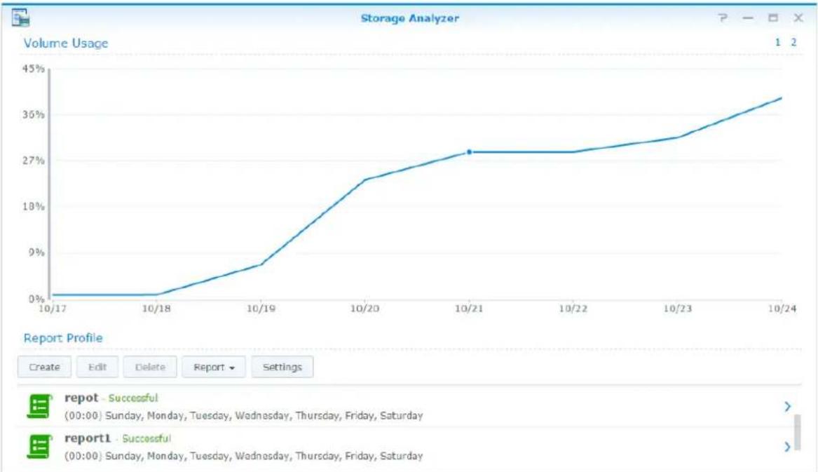Click the report list scrollbar
This screenshot has height=472, width=818.
tap(797, 432)
